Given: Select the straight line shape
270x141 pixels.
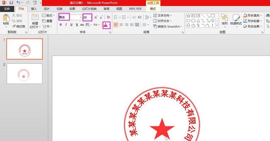Looking at the screenshot, I should click(x=203, y=16).
